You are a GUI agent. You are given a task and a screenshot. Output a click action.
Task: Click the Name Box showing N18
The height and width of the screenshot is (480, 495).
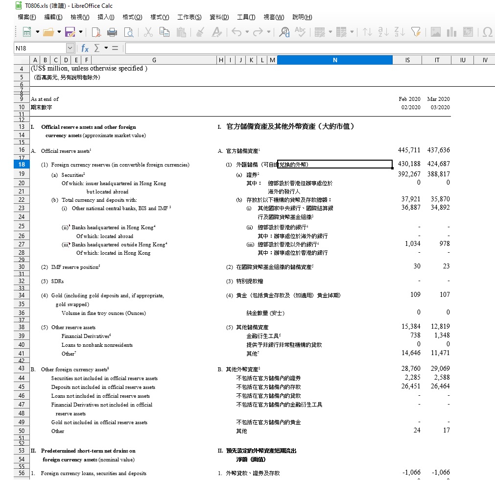coord(41,48)
